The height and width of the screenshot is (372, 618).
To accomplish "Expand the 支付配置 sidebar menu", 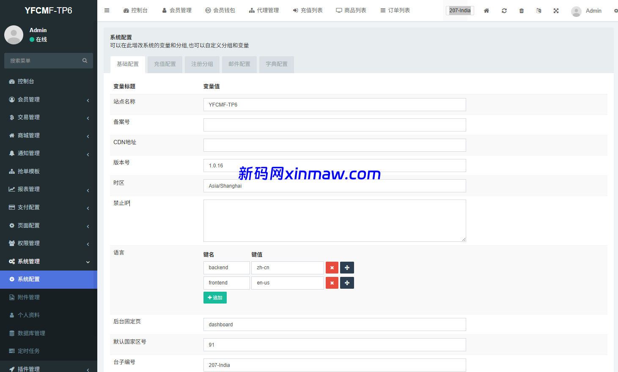I will pos(48,207).
